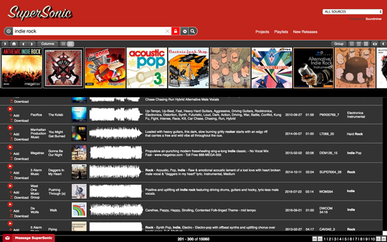The image size is (387, 242).
Task: Play The Kolab track
Action: click(10, 109)
